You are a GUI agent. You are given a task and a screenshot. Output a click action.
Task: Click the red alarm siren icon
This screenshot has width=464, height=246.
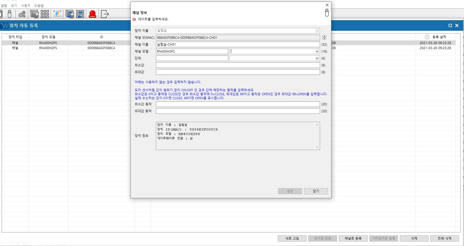tap(92, 14)
